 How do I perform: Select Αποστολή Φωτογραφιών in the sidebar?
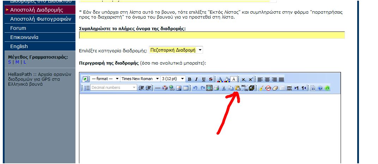click(41, 19)
